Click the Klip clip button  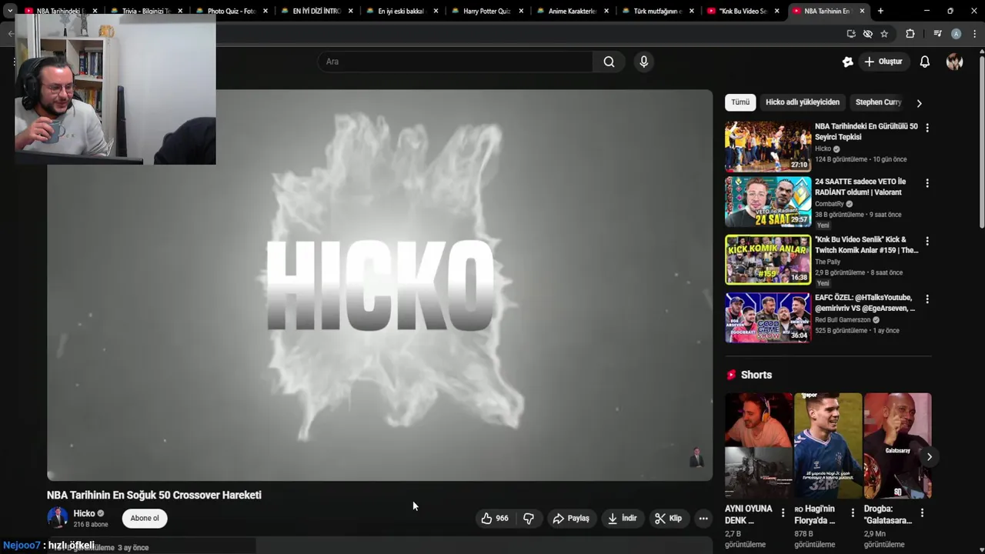tap(668, 519)
